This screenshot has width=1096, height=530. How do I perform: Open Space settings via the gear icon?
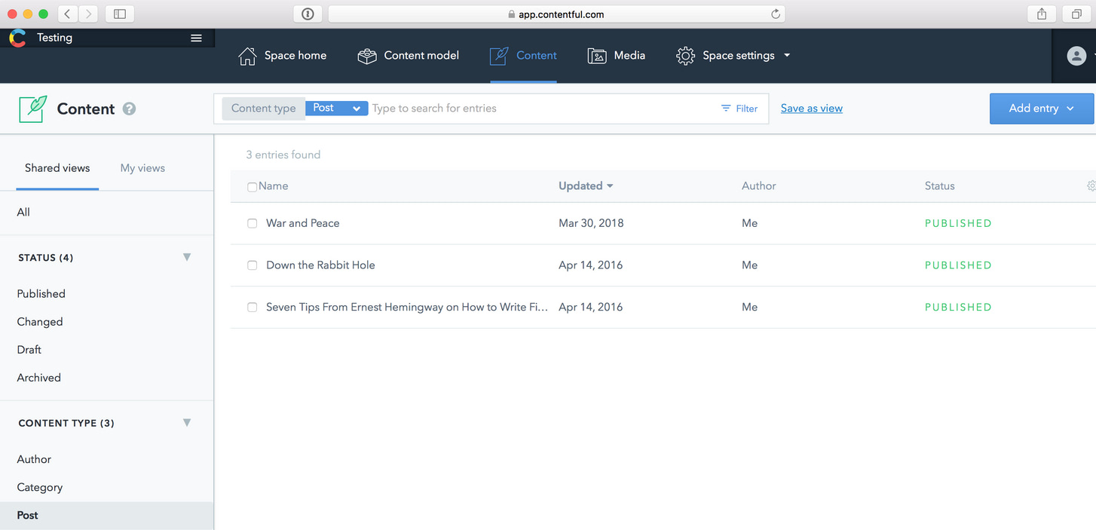coord(685,55)
